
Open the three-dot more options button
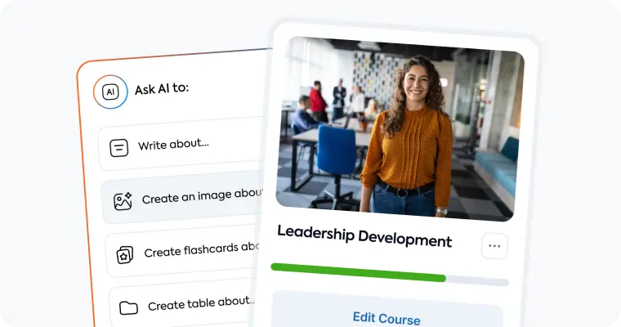pyautogui.click(x=494, y=246)
